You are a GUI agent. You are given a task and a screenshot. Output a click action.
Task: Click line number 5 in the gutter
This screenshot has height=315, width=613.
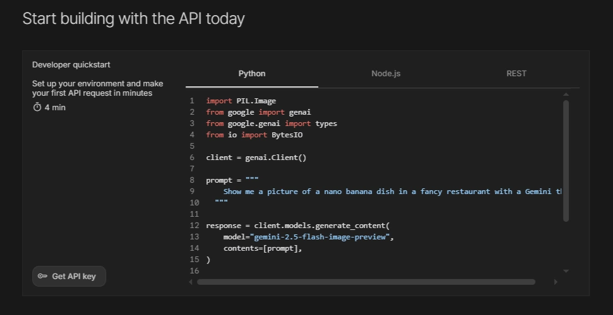tap(192, 146)
